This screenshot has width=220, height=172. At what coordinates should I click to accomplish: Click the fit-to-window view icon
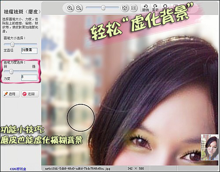tap(125, 8)
